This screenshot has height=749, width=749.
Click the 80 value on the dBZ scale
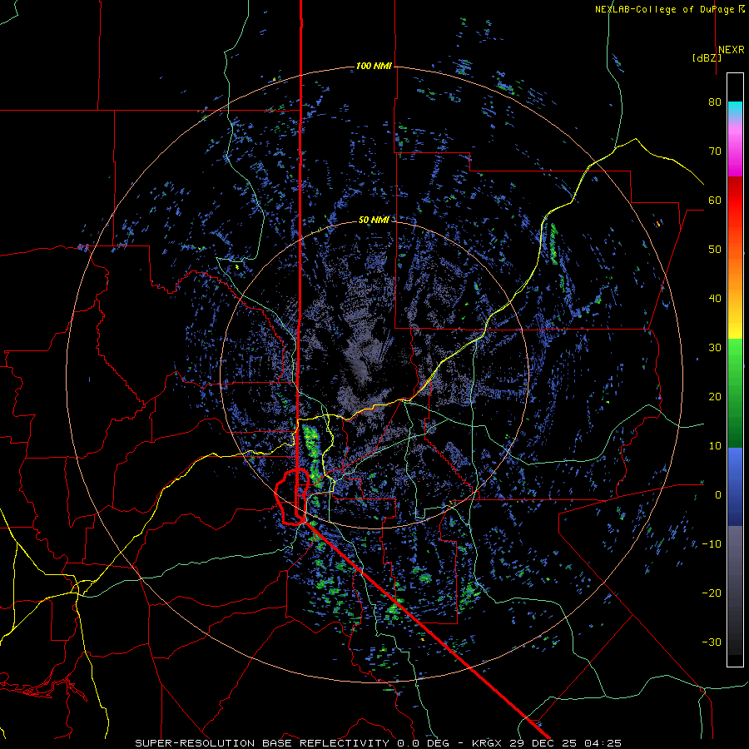coord(715,102)
